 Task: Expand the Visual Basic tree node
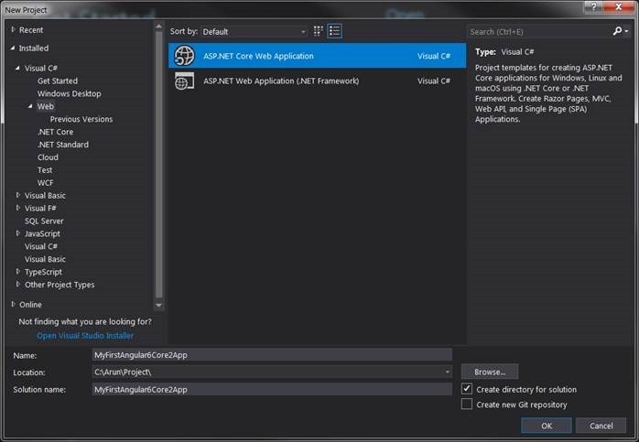click(18, 196)
